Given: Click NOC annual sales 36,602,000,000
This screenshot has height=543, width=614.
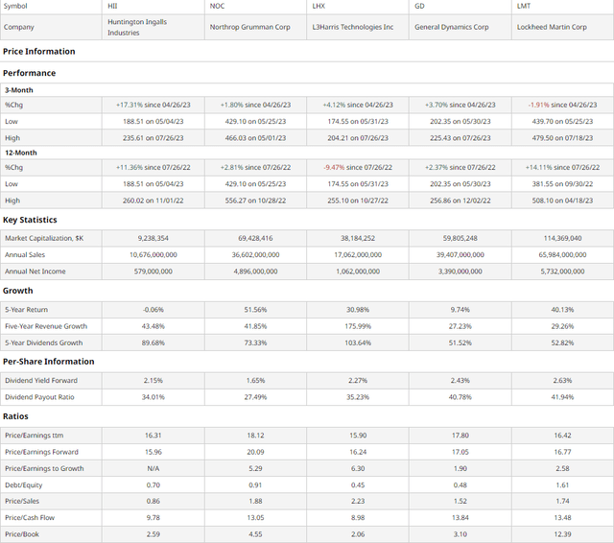Looking at the screenshot, I should coord(255,255).
